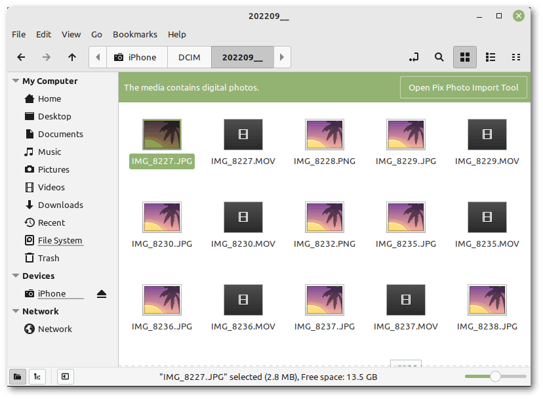Click the back navigation arrow

[21, 57]
